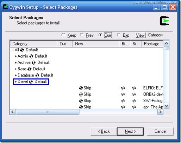
Task: Toggle Skip icon for ORBit2-devel package
Action: [81, 94]
